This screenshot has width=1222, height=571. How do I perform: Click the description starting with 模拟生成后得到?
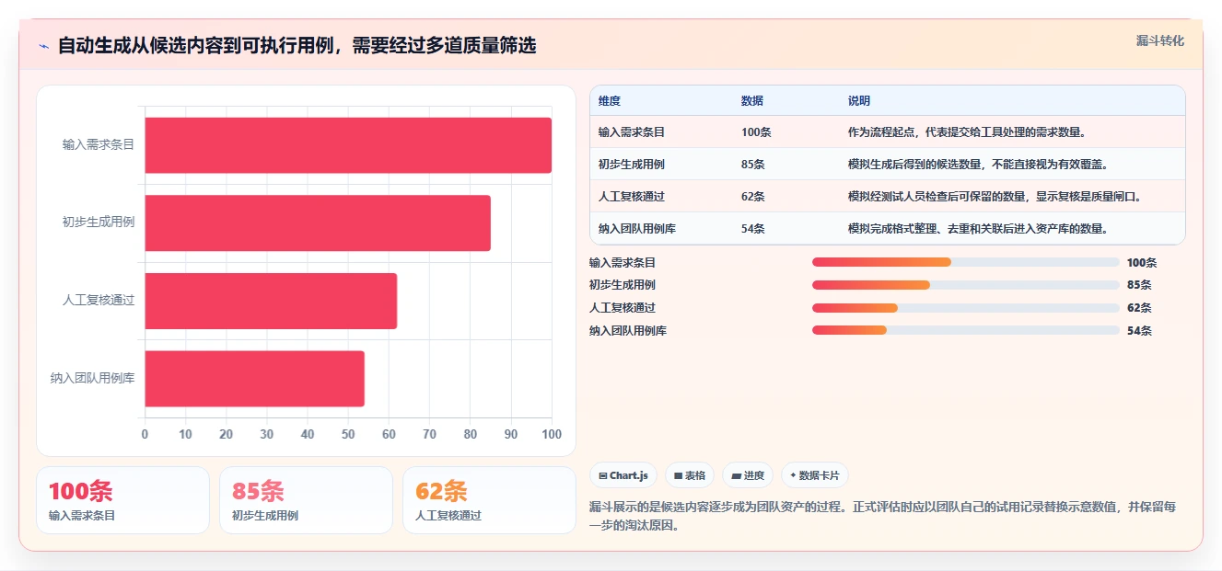(x=978, y=165)
